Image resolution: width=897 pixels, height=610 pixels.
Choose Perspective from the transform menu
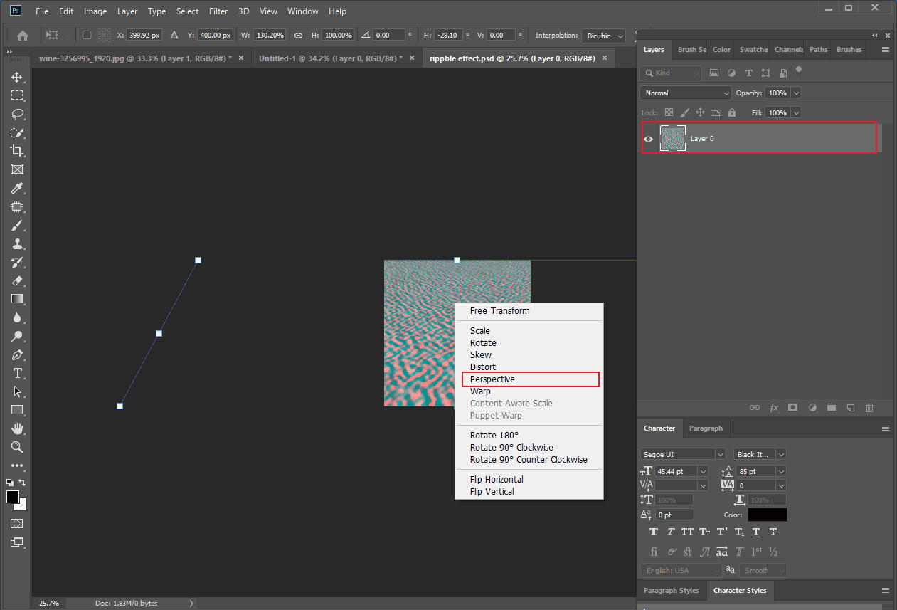point(492,379)
